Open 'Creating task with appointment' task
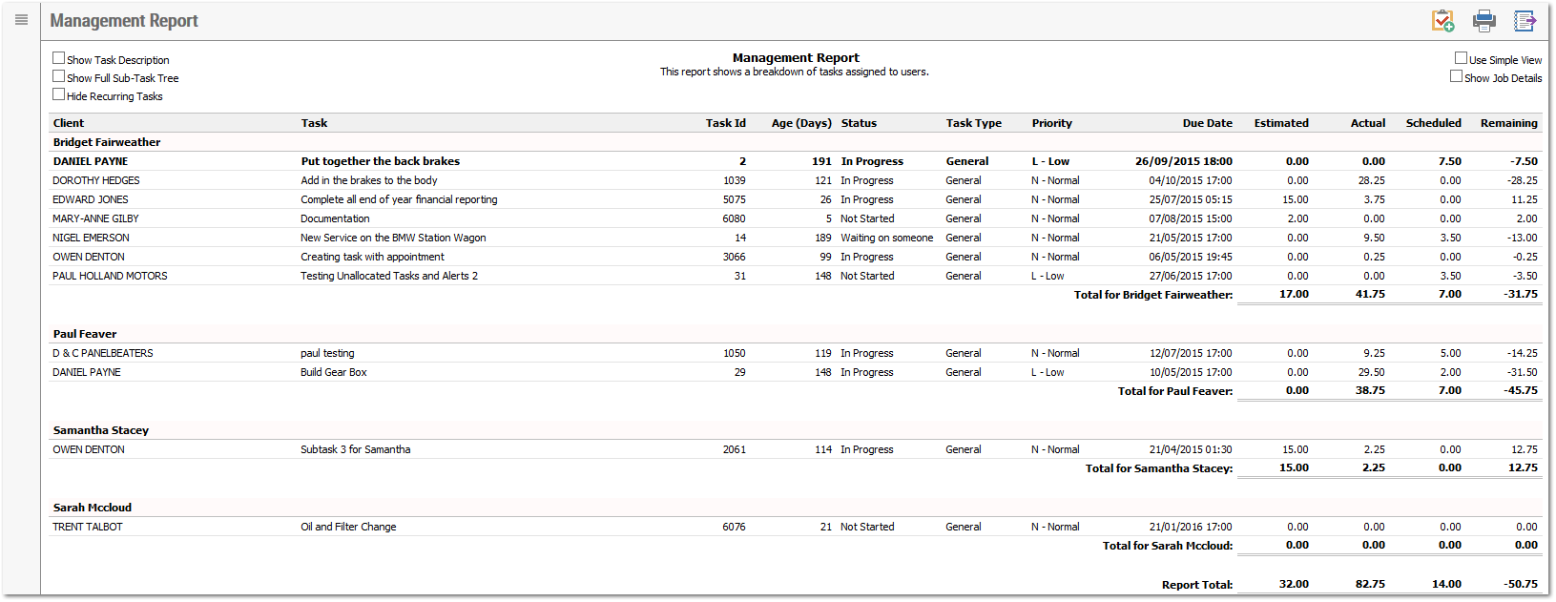This screenshot has height=602, width=1556. [x=372, y=257]
